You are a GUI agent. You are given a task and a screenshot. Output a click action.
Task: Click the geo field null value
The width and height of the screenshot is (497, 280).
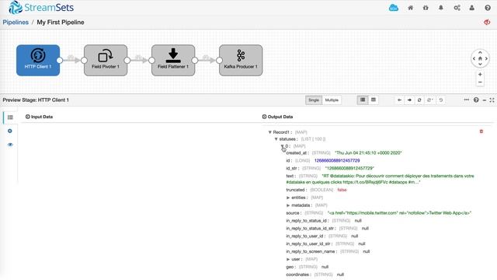(x=325, y=267)
